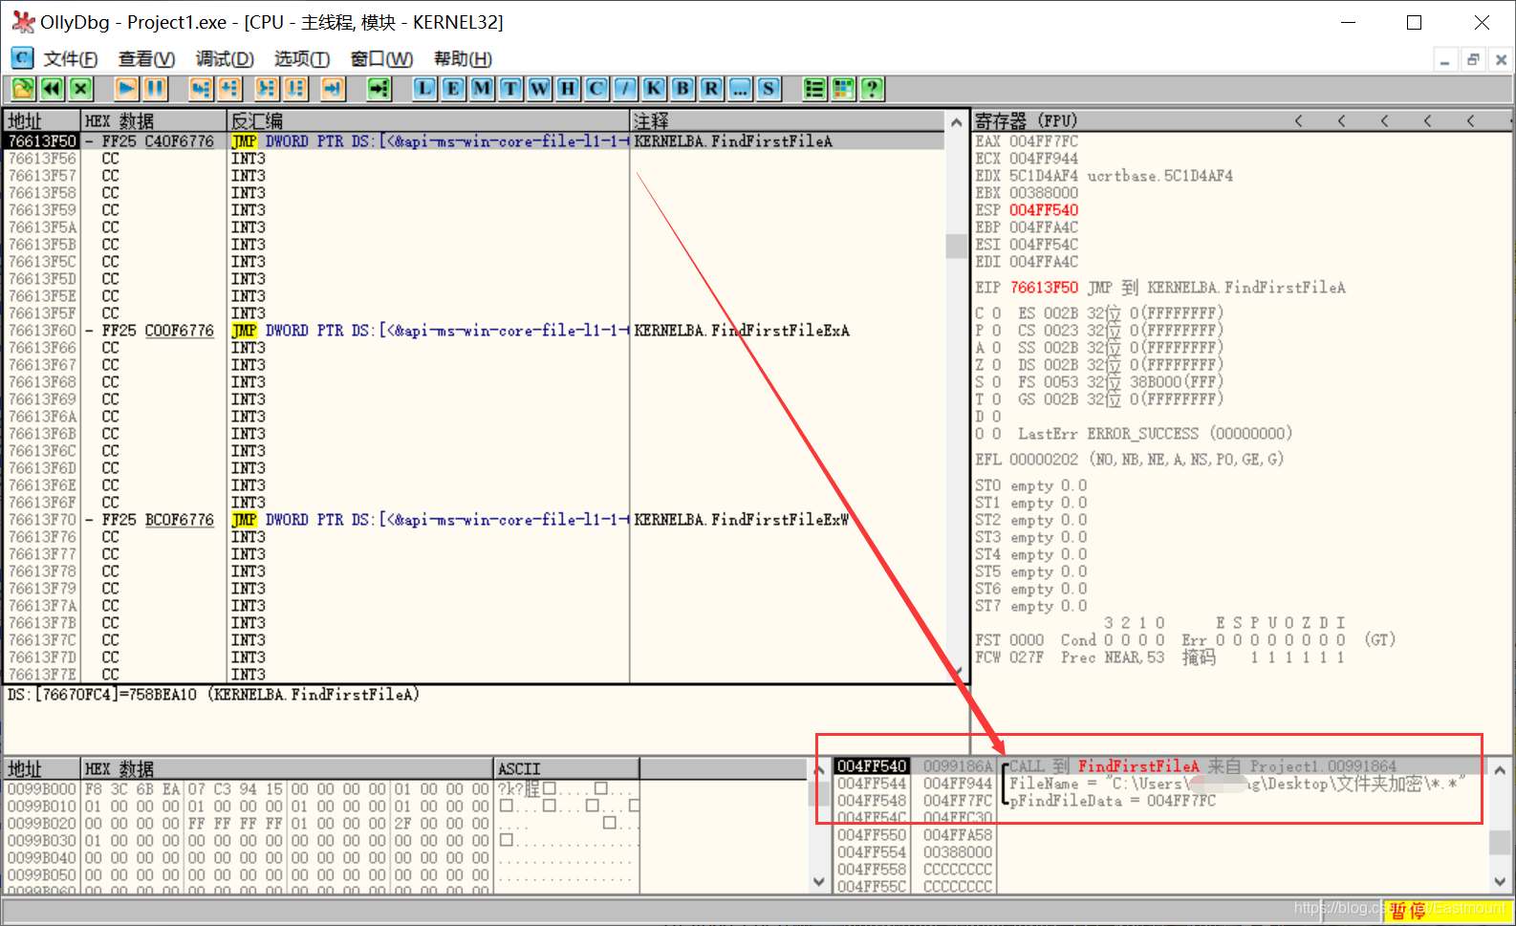Close the debugged program with X icon

pyautogui.click(x=80, y=89)
